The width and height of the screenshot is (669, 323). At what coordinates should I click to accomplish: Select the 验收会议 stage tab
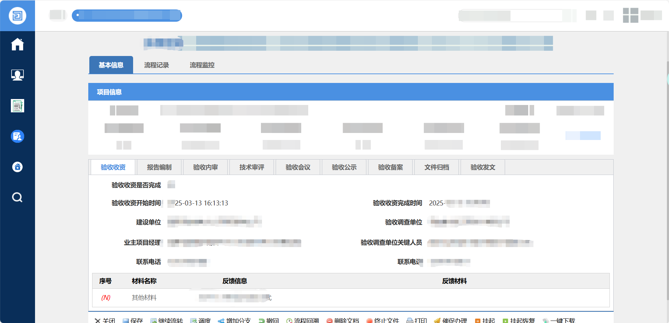coord(298,167)
